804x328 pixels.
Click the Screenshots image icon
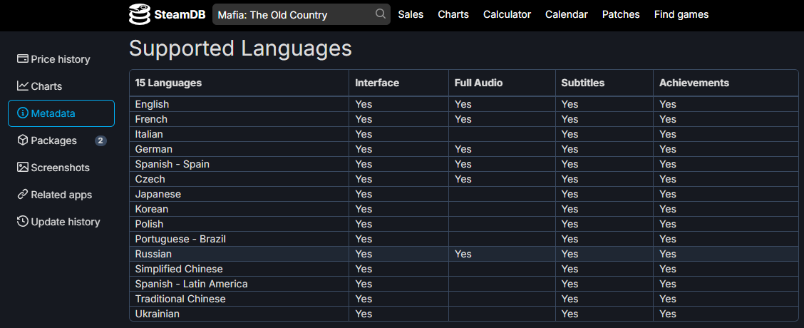pyautogui.click(x=23, y=168)
